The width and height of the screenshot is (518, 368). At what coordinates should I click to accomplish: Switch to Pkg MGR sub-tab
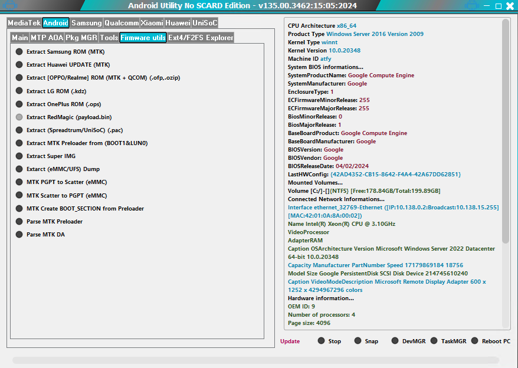pyautogui.click(x=81, y=38)
